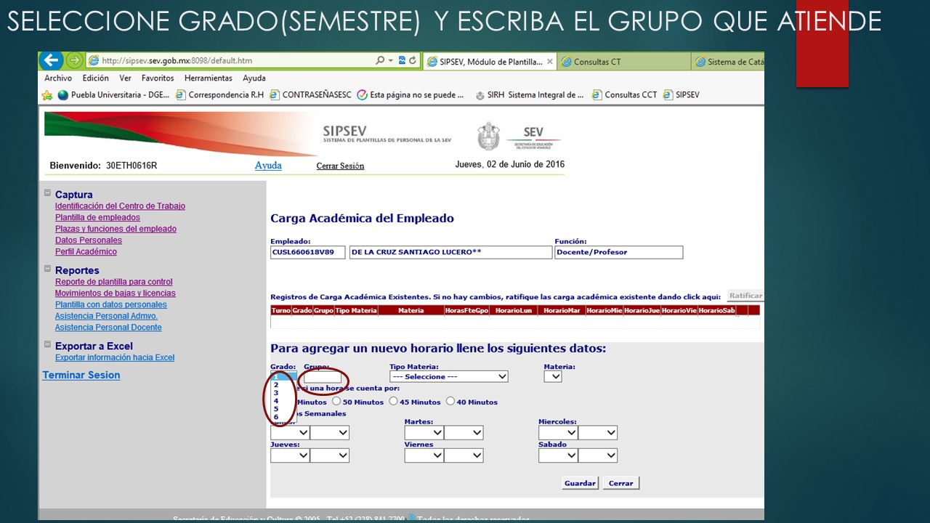
Task: Click the Cerrar button
Action: pyautogui.click(x=620, y=483)
